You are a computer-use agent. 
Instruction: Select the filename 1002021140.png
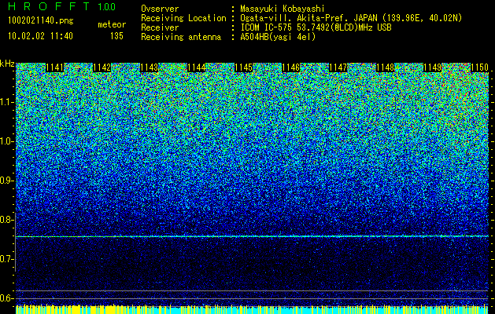point(41,21)
